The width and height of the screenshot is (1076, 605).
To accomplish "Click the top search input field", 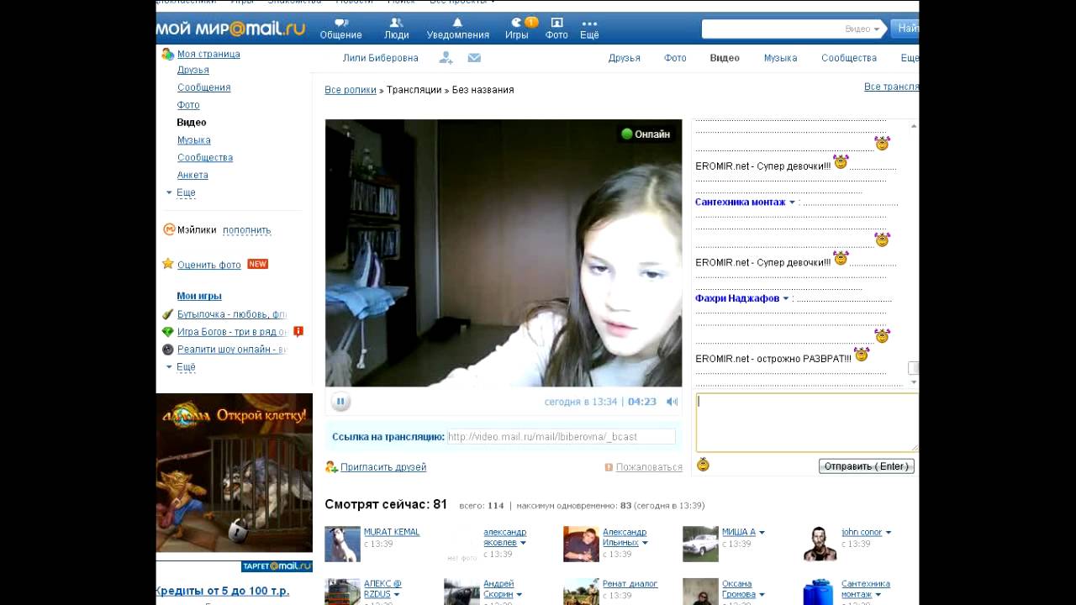I will [x=772, y=29].
